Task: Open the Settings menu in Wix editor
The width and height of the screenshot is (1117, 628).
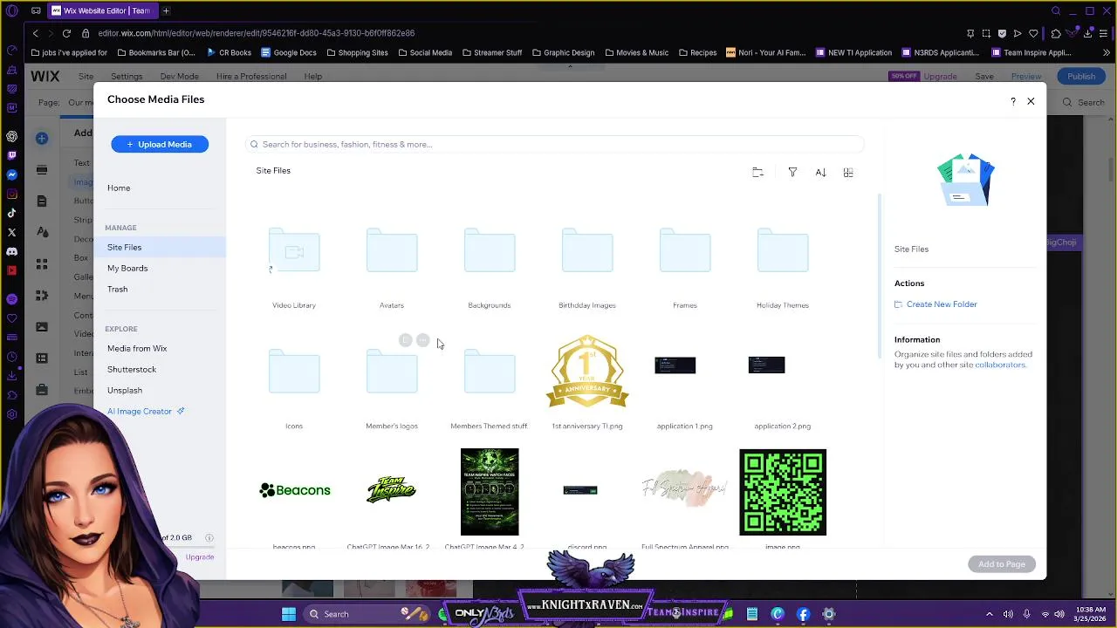Action: pos(127,77)
